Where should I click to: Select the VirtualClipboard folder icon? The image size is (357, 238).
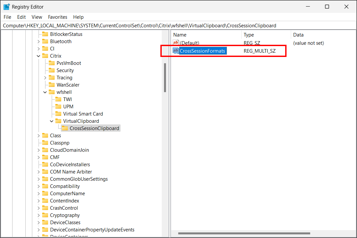(58, 121)
